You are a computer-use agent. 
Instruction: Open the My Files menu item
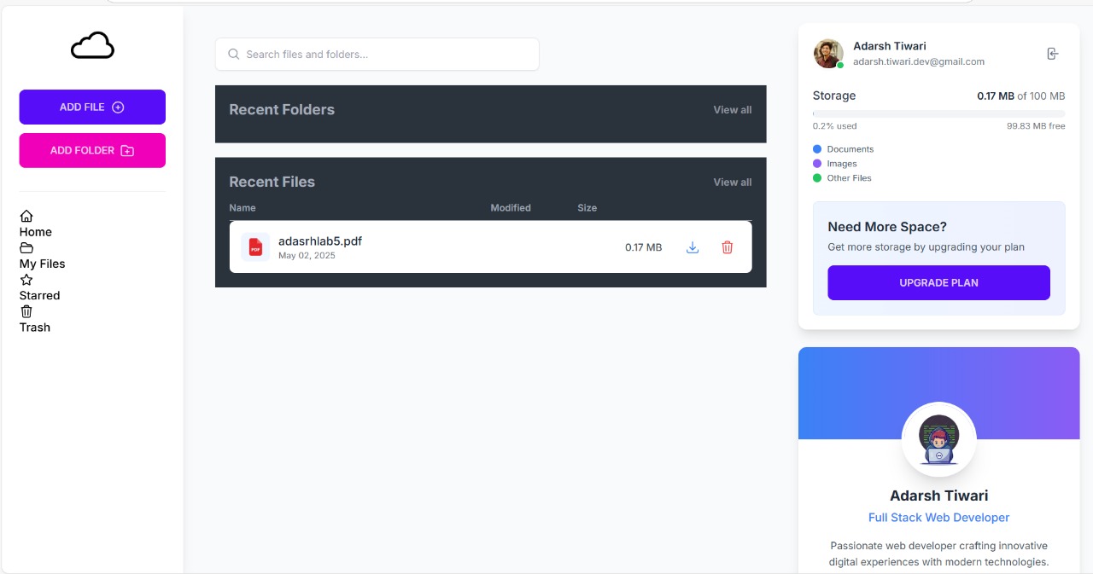[x=42, y=264]
